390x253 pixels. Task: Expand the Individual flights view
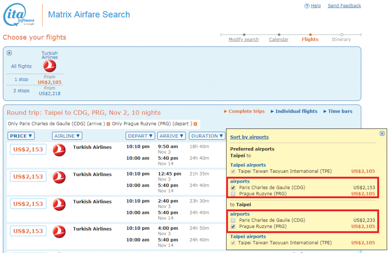coord(294,111)
